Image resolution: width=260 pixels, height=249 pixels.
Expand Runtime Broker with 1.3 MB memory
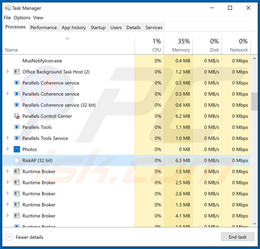[8, 204]
